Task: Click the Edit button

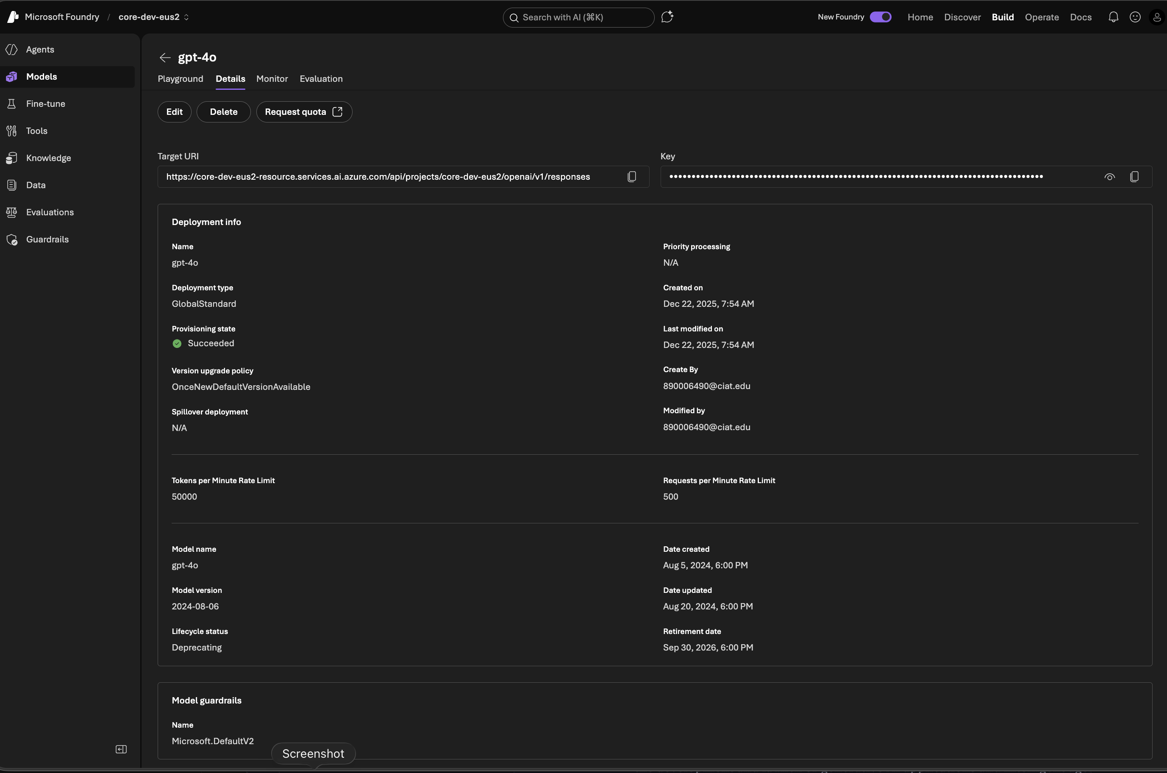Action: (175, 112)
